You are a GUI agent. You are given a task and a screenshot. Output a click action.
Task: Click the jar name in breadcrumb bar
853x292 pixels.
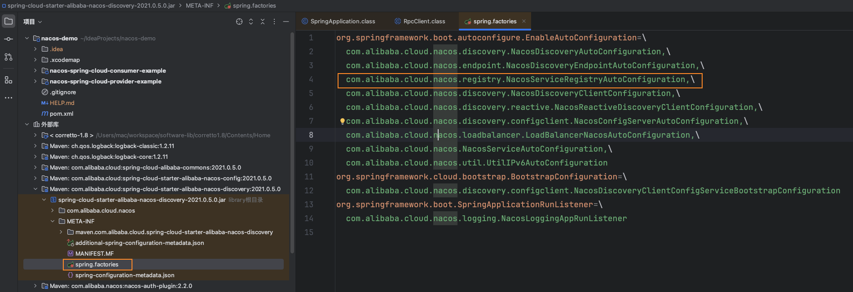tap(91, 5)
